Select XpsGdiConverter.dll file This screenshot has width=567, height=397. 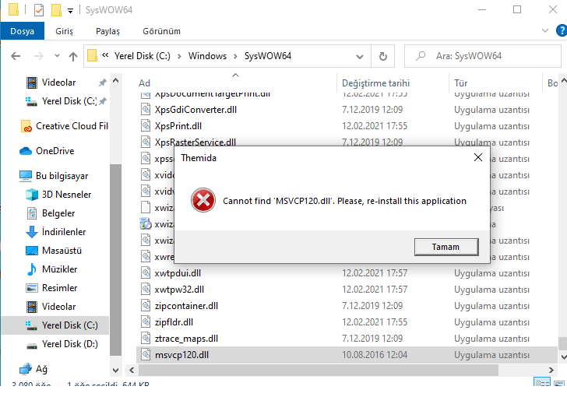[x=195, y=110]
